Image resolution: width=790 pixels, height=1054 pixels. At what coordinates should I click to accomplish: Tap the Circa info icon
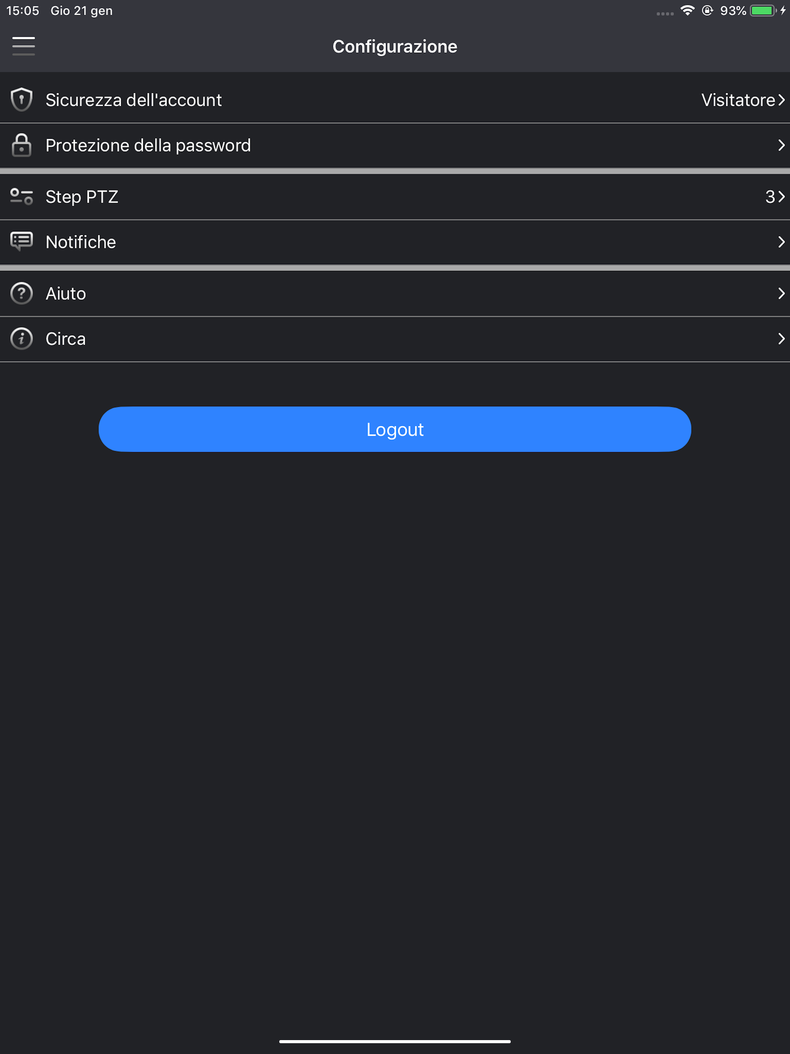click(x=22, y=338)
